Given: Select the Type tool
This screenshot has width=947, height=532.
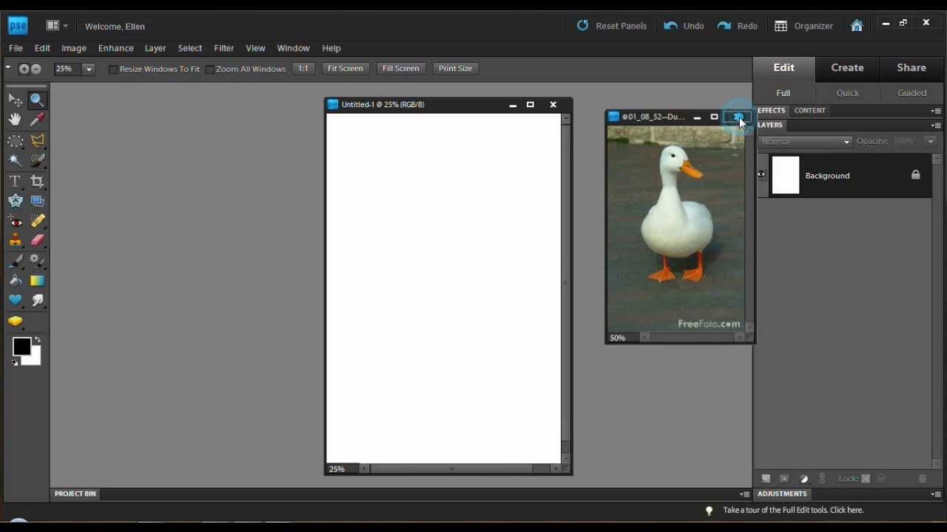Looking at the screenshot, I should click(15, 181).
